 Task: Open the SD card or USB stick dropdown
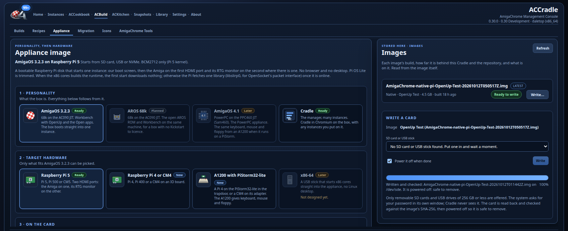pyautogui.click(x=467, y=147)
